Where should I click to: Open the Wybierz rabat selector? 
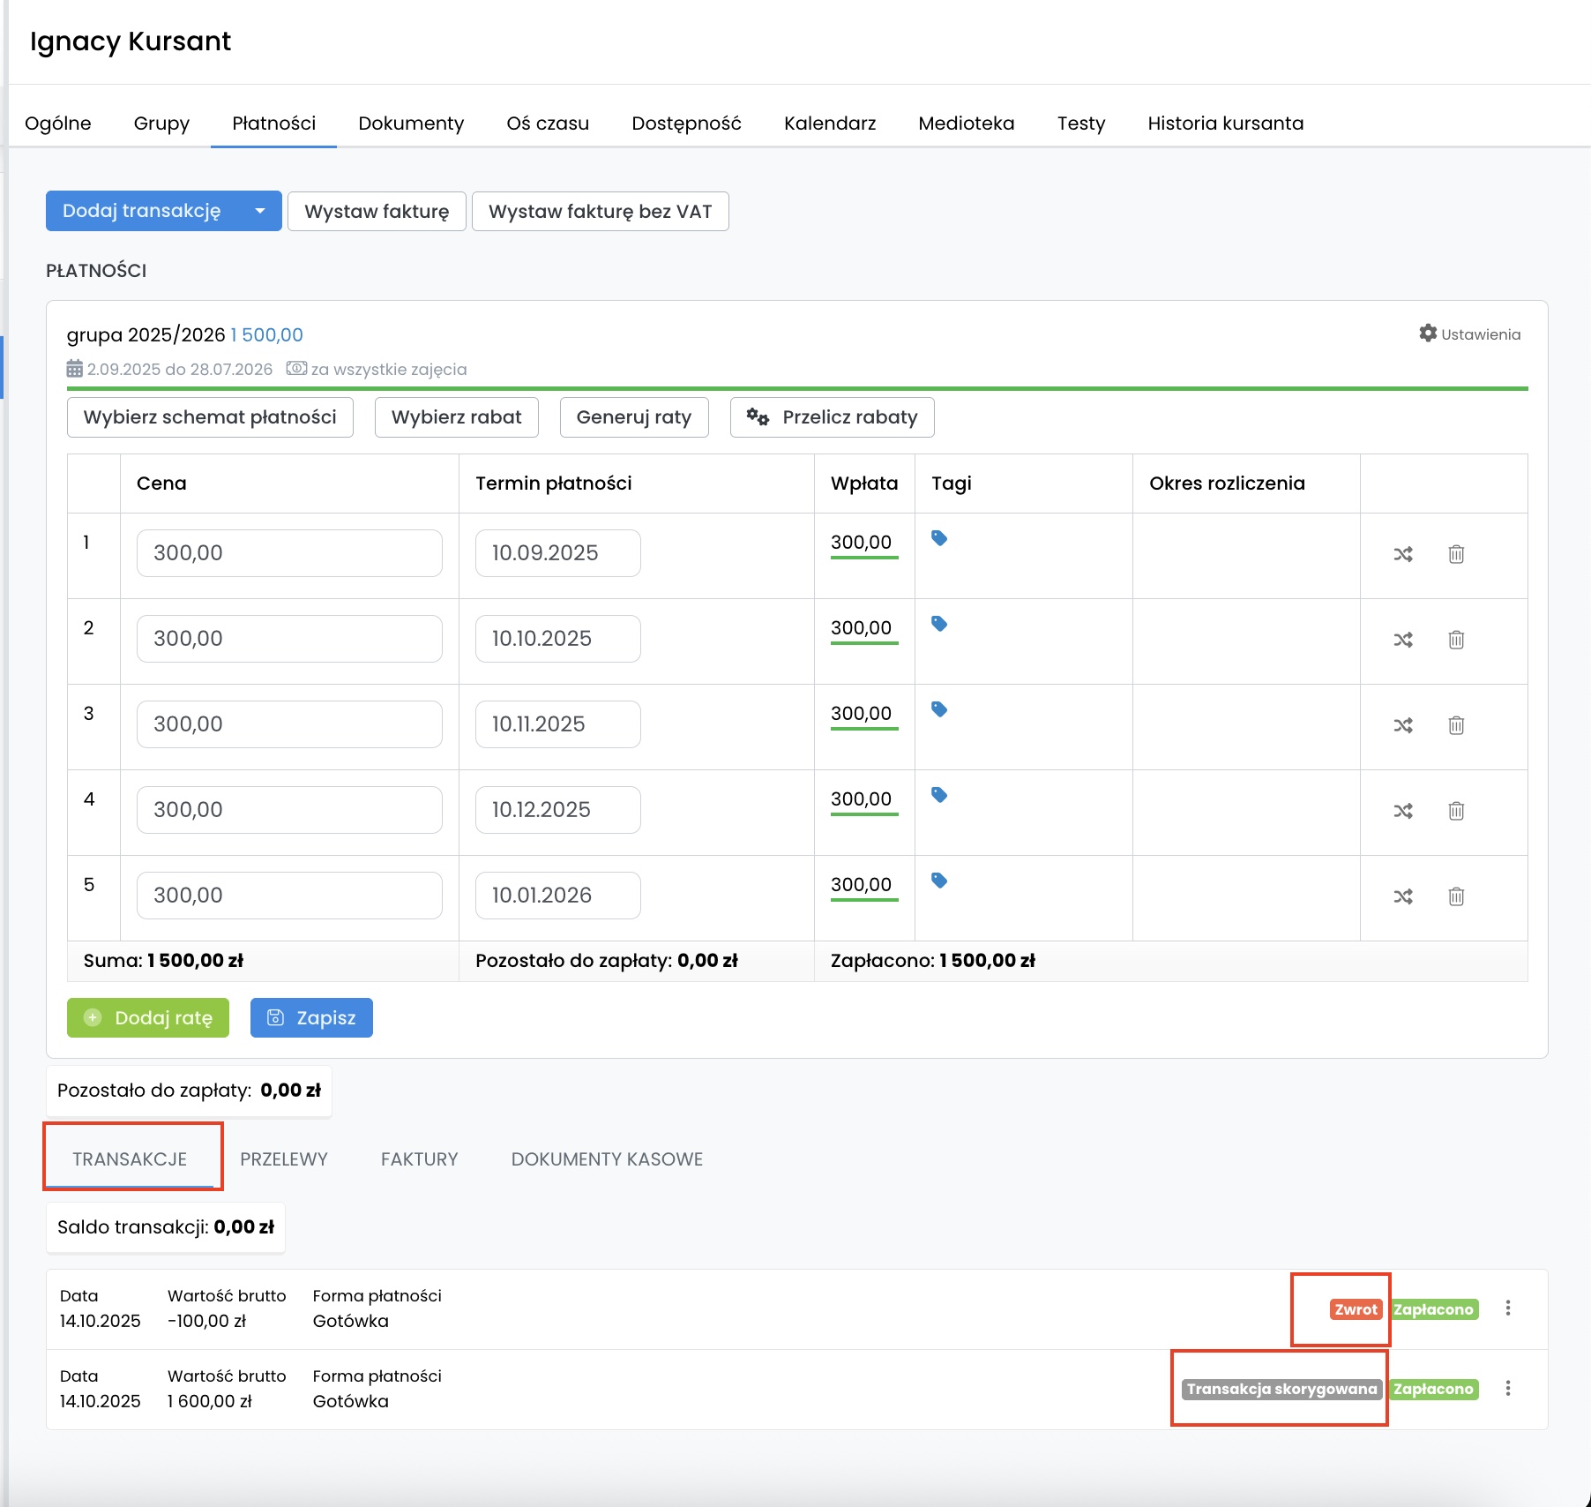pyautogui.click(x=456, y=417)
